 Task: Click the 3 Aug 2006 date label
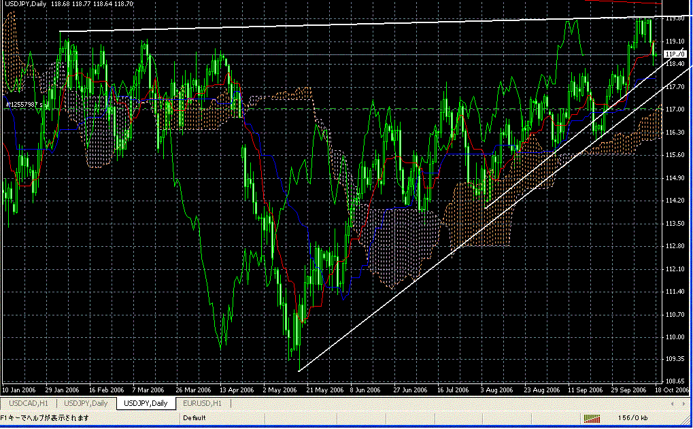(x=496, y=390)
